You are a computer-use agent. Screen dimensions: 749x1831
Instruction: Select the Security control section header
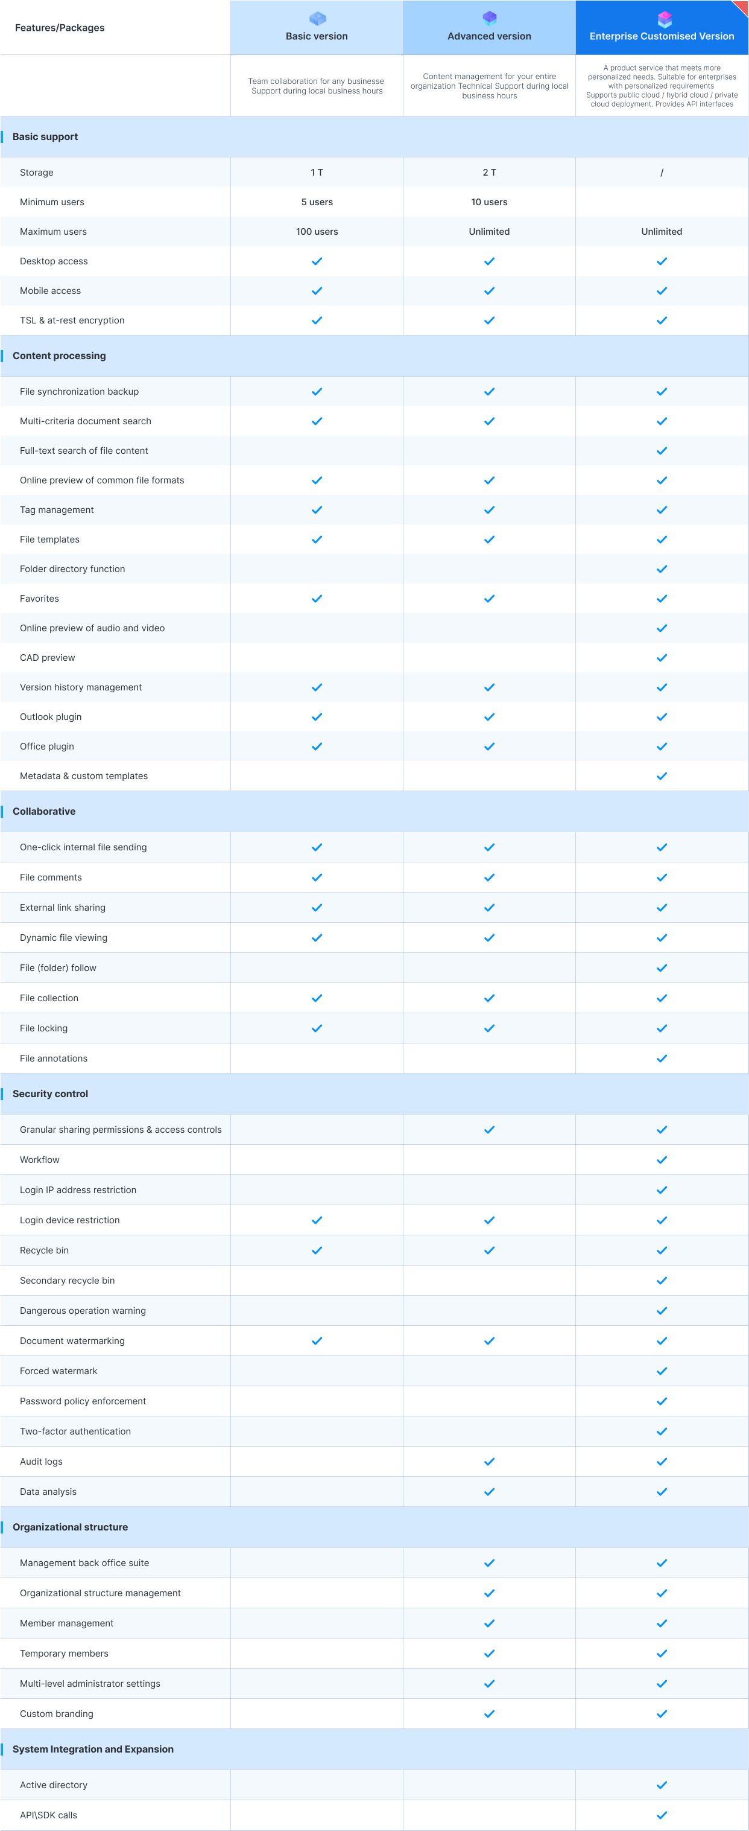point(51,1094)
